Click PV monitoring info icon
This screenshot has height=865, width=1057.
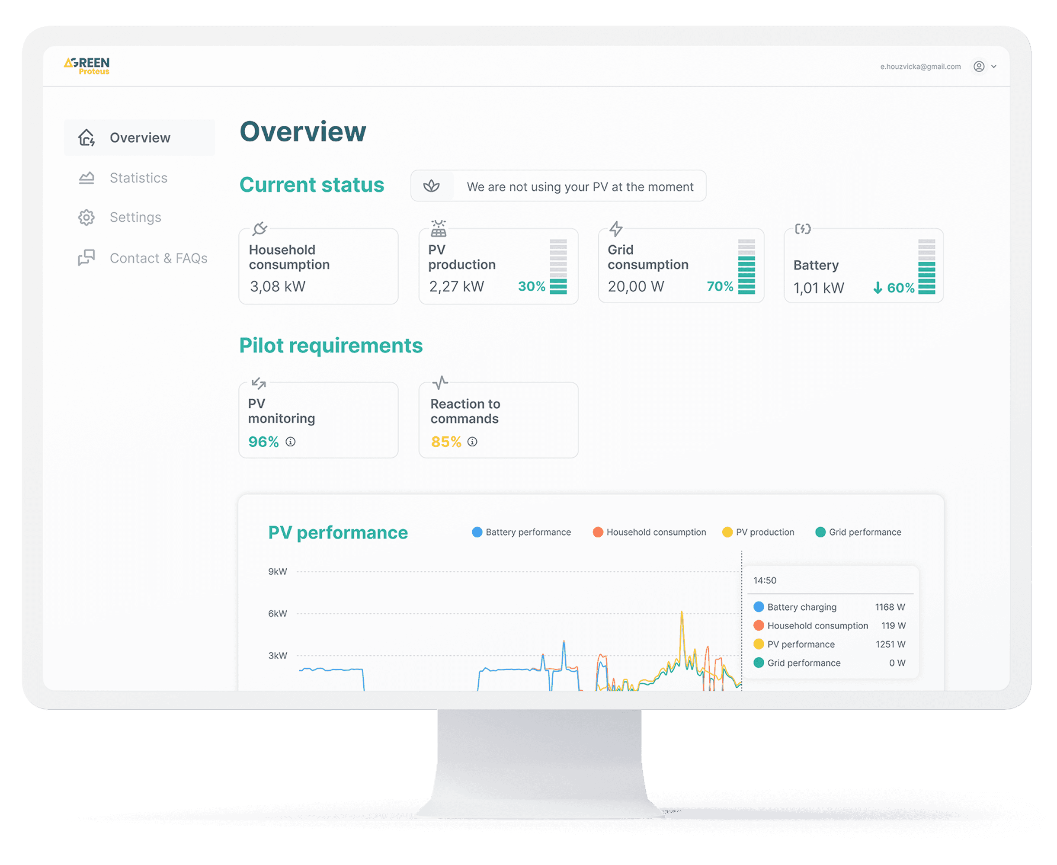pos(290,442)
